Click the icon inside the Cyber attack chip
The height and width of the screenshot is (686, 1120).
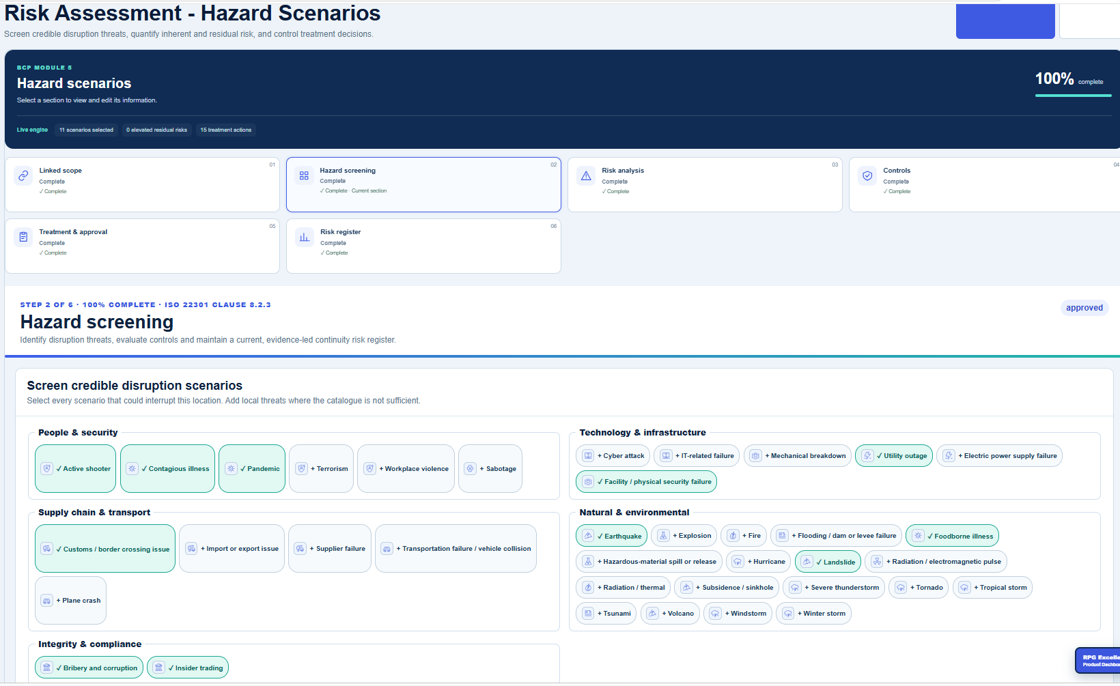[588, 455]
